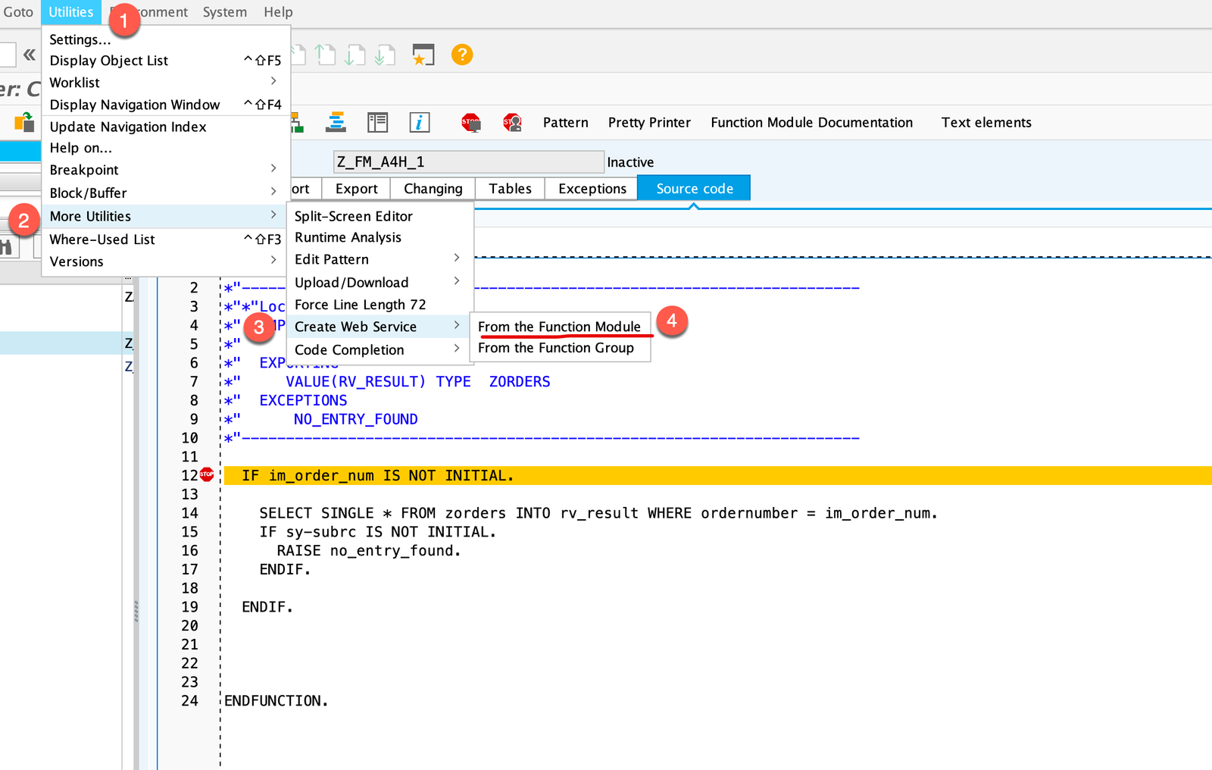Open the System menu

coord(224,11)
